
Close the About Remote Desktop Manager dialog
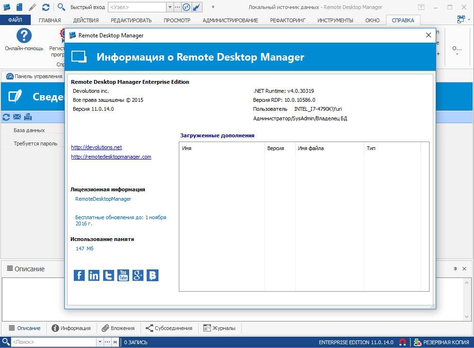coord(429,35)
